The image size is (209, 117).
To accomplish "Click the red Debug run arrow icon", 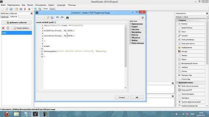I will (25, 9).
